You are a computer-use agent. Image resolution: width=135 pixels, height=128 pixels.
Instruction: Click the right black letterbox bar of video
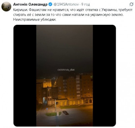(x=104, y=76)
